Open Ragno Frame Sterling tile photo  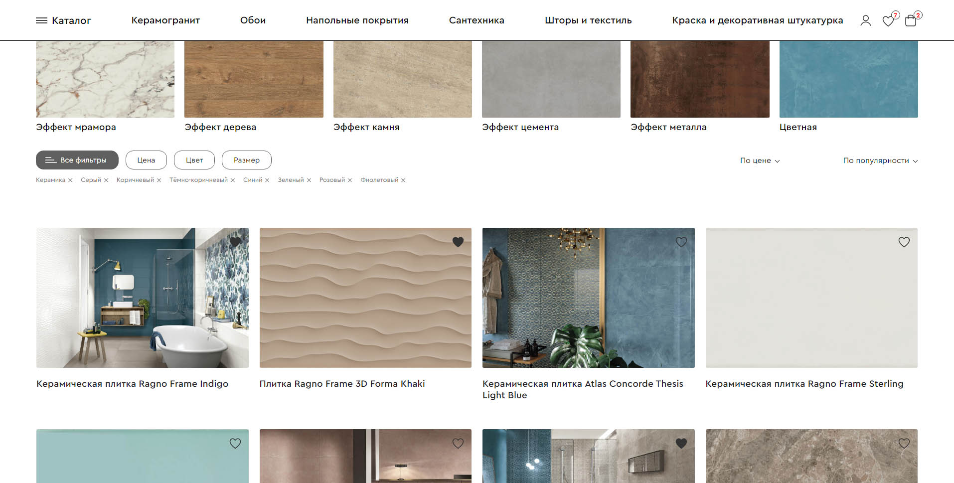pyautogui.click(x=811, y=298)
